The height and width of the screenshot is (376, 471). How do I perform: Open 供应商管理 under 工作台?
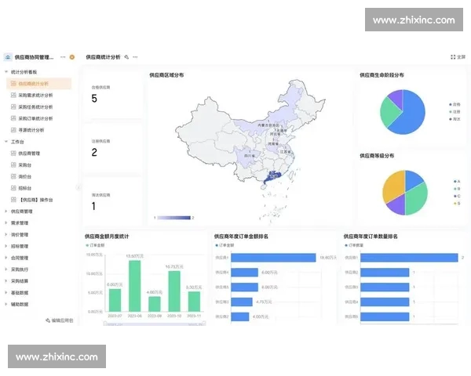(x=29, y=154)
